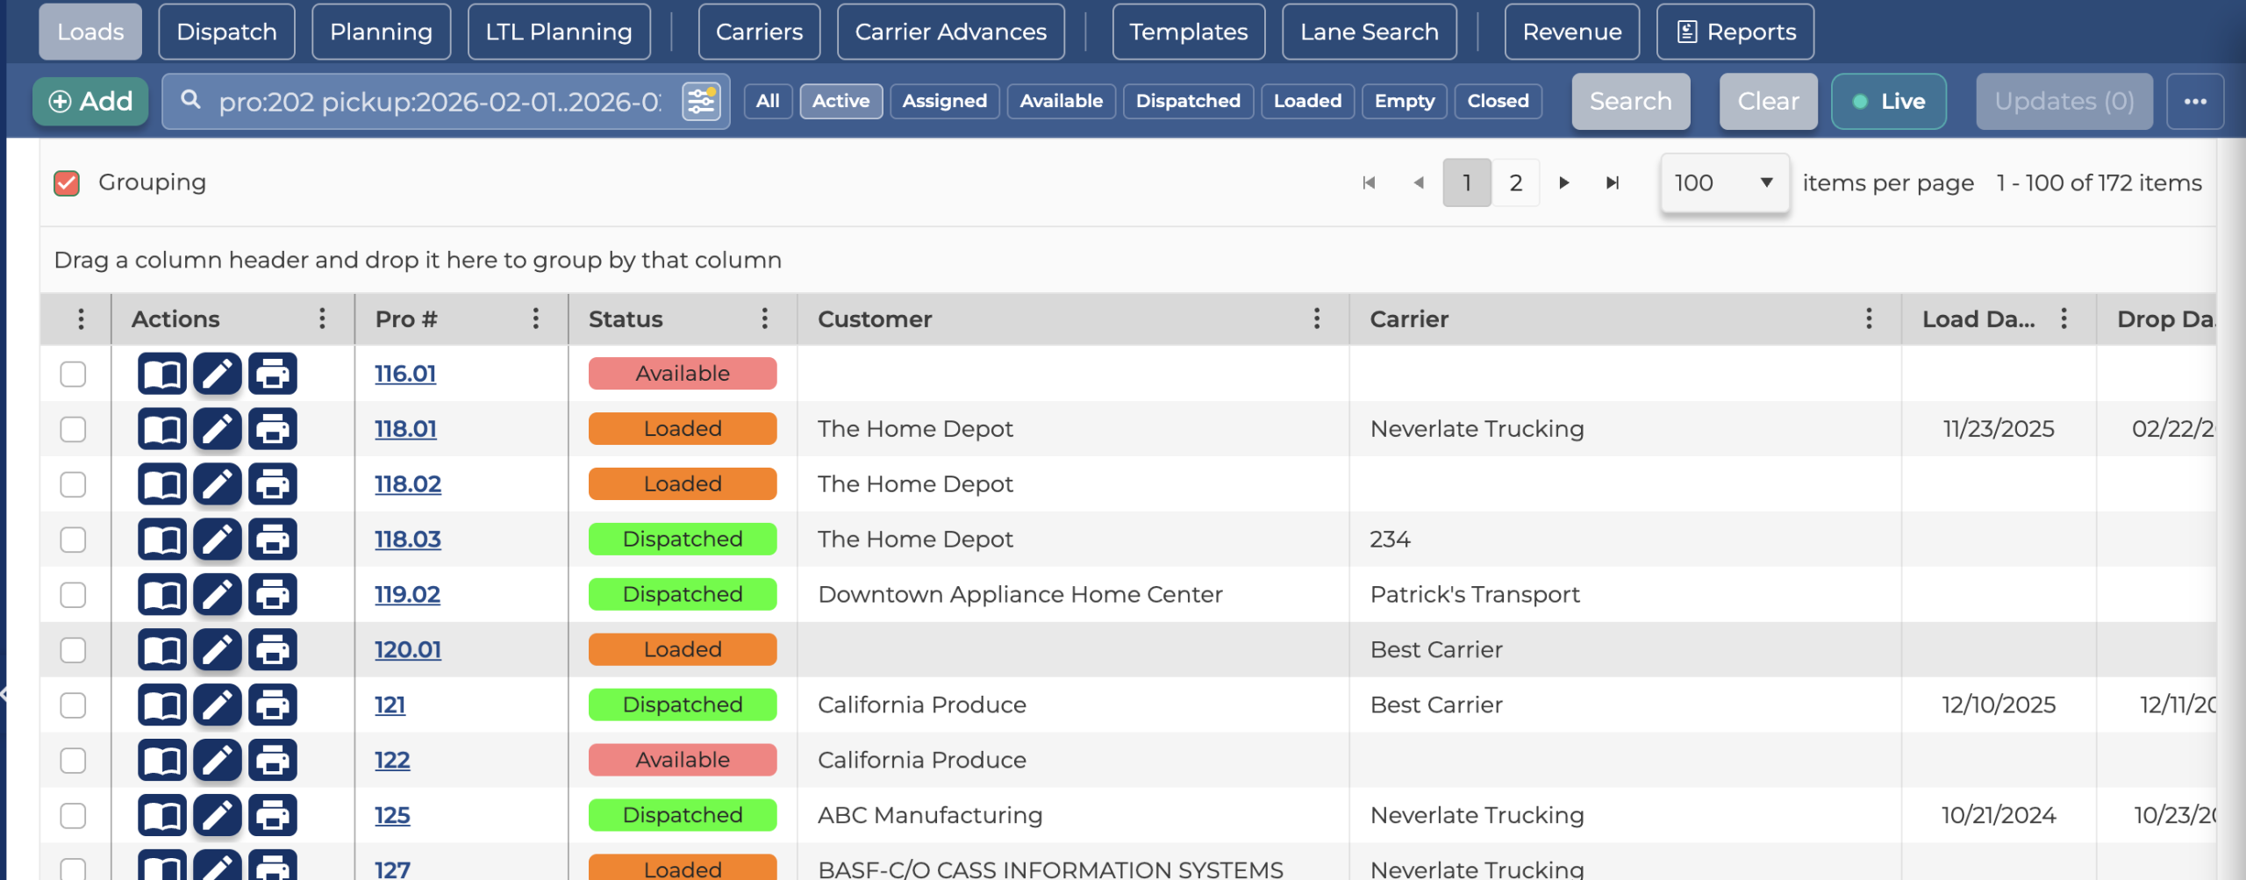
Task: Open the three-dot more options button
Action: click(x=2195, y=102)
